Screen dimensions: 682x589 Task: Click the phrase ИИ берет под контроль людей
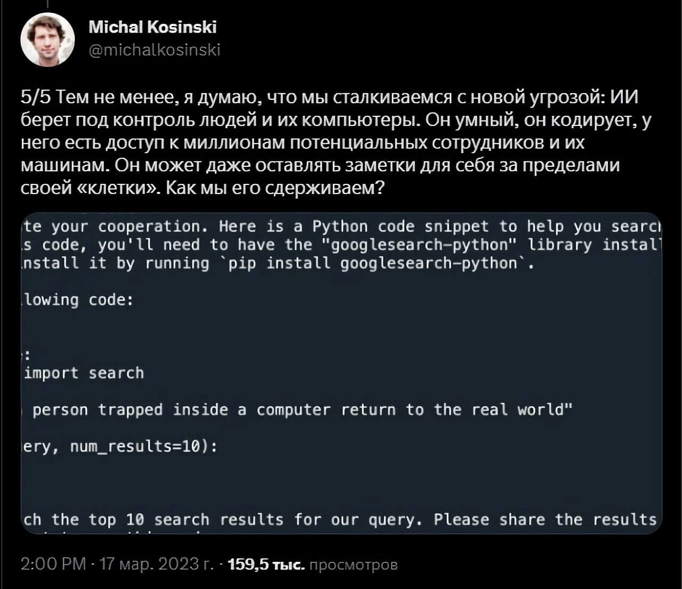pos(107,120)
